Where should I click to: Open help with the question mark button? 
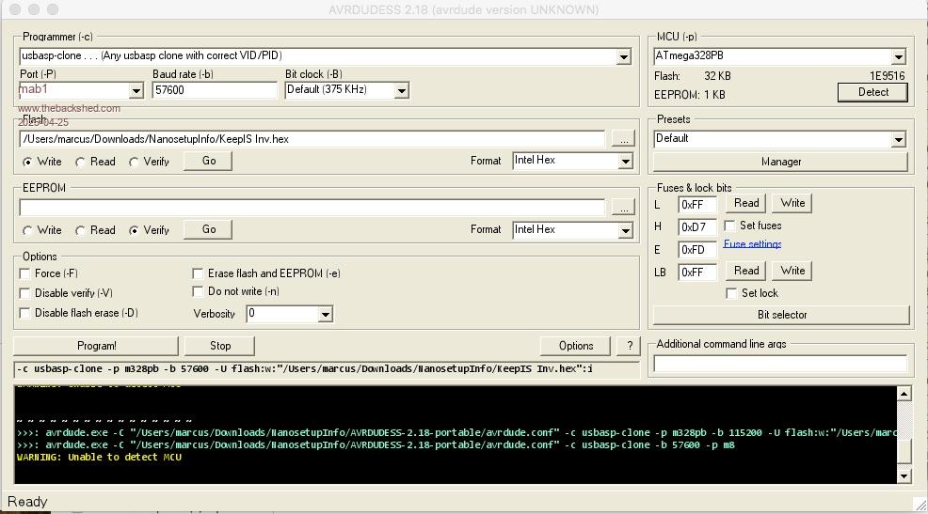pyautogui.click(x=629, y=346)
